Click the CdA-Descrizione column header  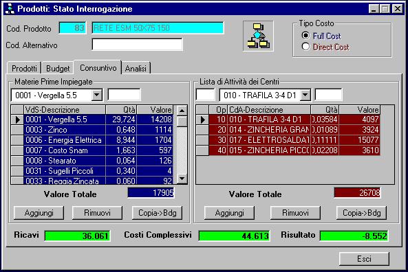coord(269,110)
